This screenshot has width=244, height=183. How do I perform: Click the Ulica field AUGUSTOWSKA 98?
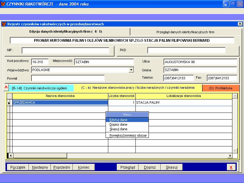(x=200, y=62)
